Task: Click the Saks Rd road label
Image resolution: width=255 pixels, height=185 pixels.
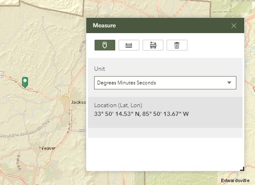Action: [19, 163]
